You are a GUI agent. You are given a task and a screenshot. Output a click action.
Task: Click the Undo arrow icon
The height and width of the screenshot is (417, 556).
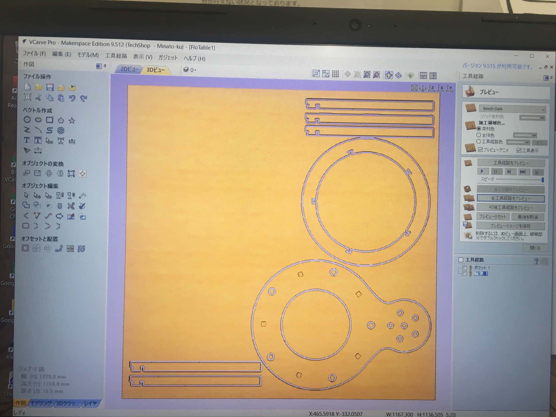click(72, 98)
